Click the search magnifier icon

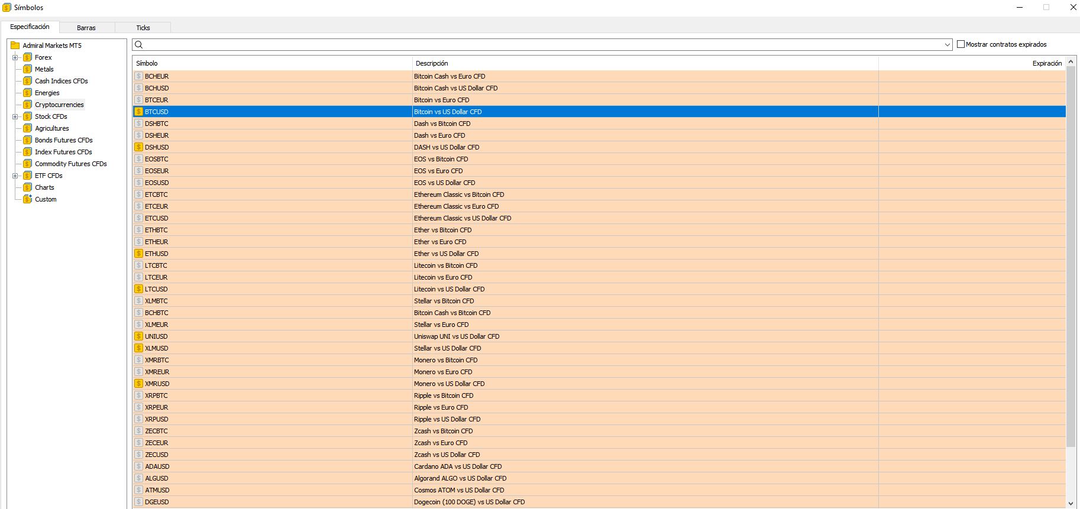click(x=139, y=45)
